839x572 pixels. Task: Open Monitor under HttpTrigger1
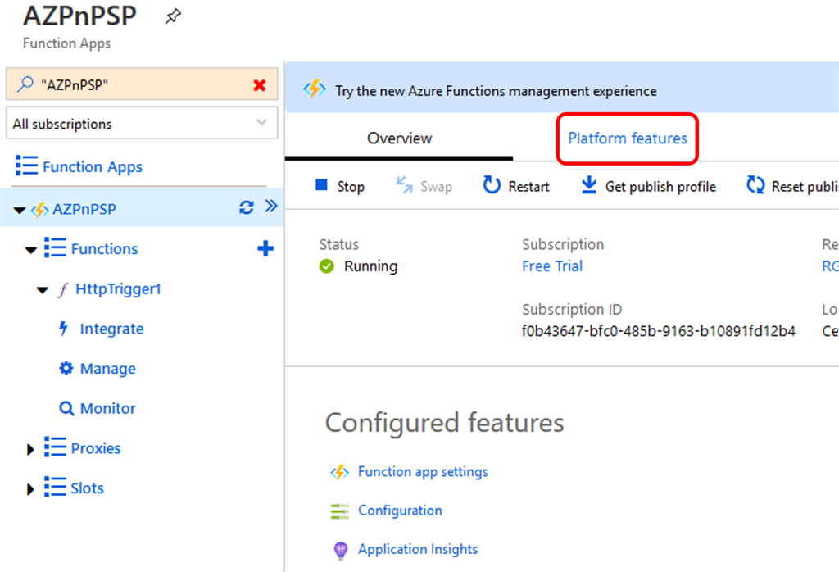point(107,408)
